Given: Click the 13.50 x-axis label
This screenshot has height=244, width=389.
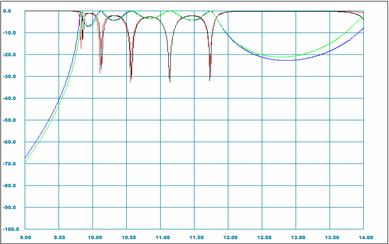Looking at the screenshot, I should click(332, 237).
